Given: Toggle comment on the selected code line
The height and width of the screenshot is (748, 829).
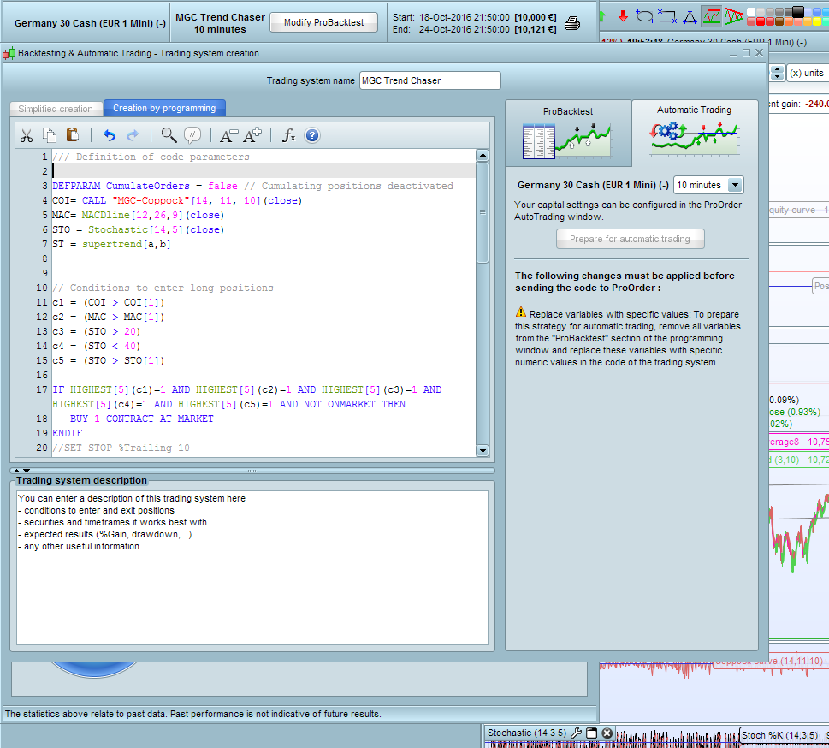Looking at the screenshot, I should click(x=193, y=135).
